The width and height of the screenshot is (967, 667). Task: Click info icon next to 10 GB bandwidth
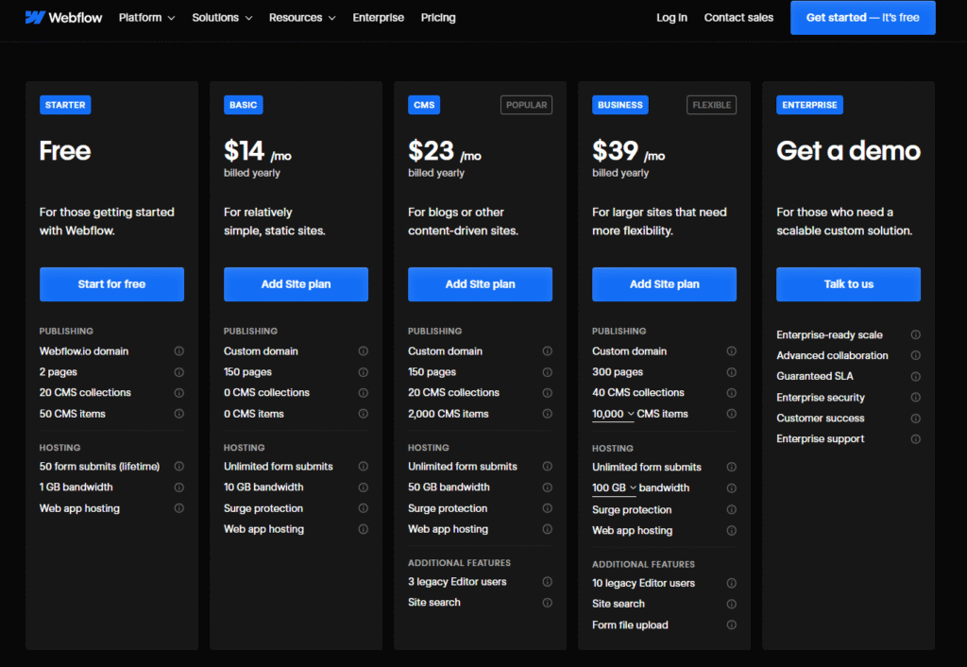click(364, 487)
